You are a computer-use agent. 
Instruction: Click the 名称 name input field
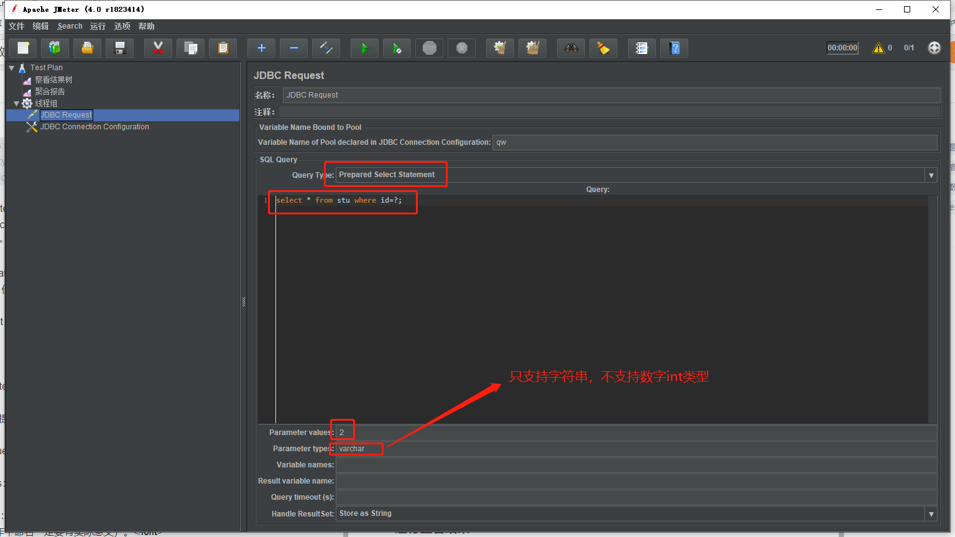611,95
